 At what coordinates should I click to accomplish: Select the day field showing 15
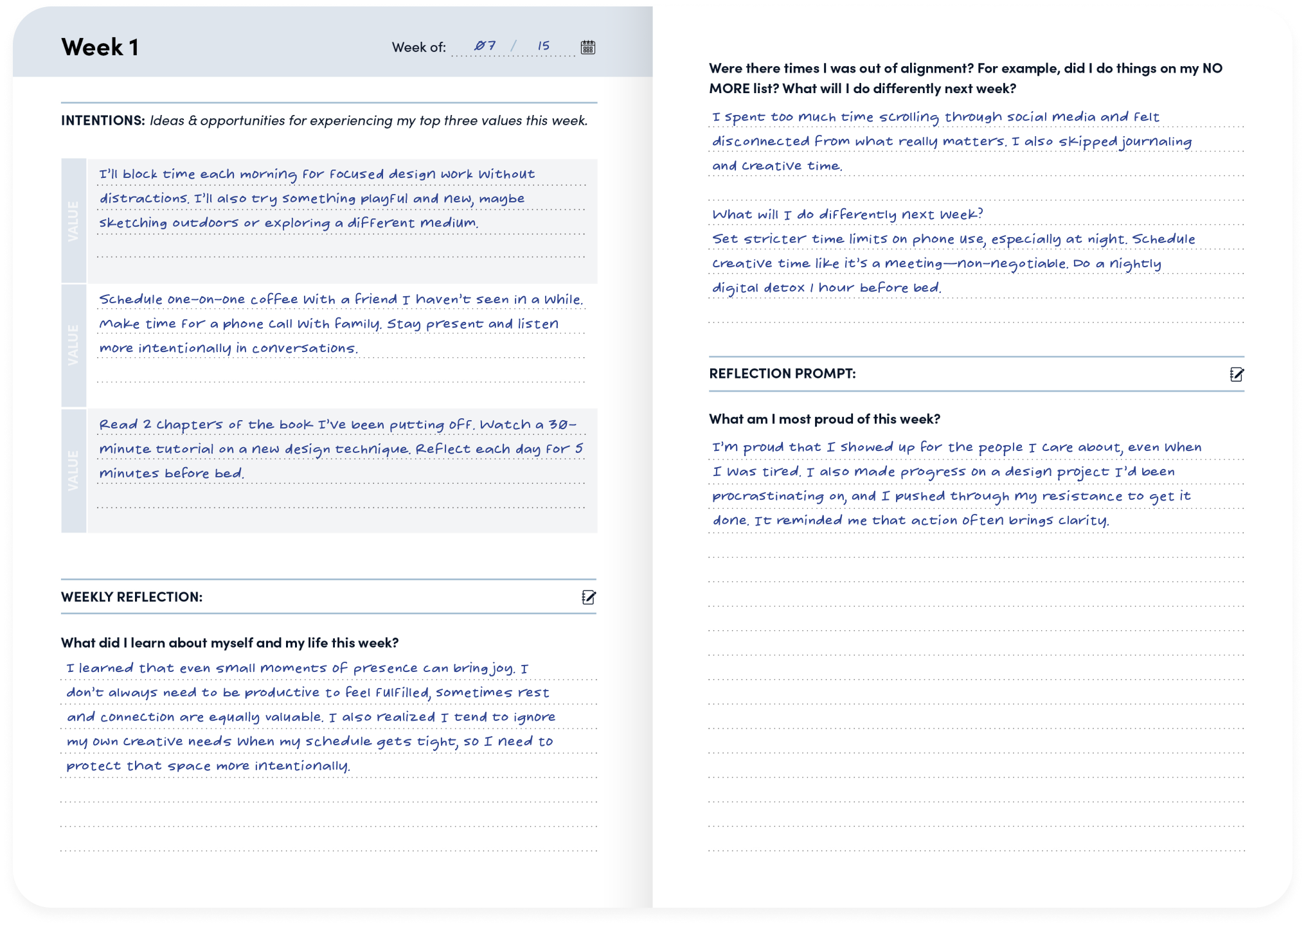tap(544, 46)
